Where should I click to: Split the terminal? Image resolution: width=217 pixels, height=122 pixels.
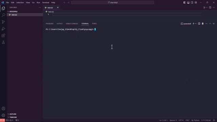point(199,24)
